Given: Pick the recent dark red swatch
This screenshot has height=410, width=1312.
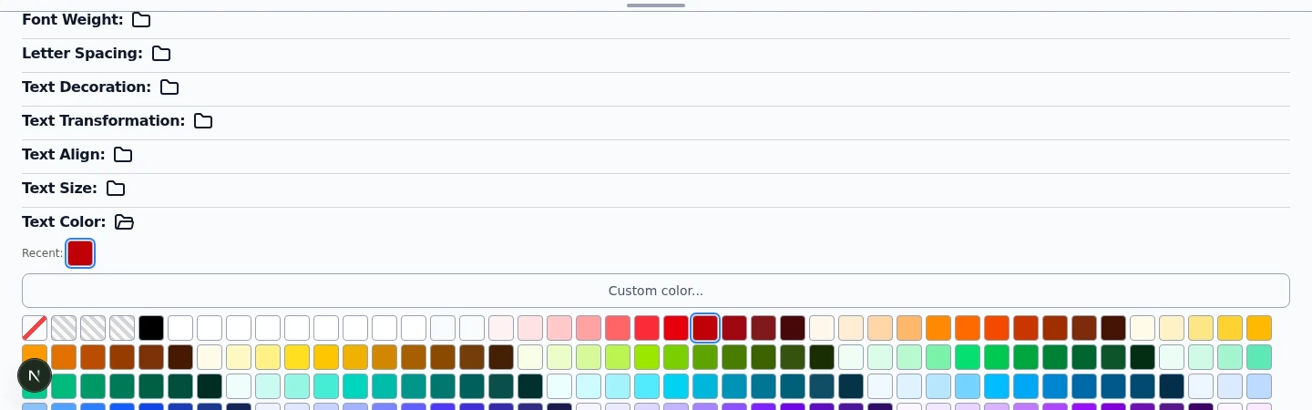Looking at the screenshot, I should pyautogui.click(x=80, y=253).
